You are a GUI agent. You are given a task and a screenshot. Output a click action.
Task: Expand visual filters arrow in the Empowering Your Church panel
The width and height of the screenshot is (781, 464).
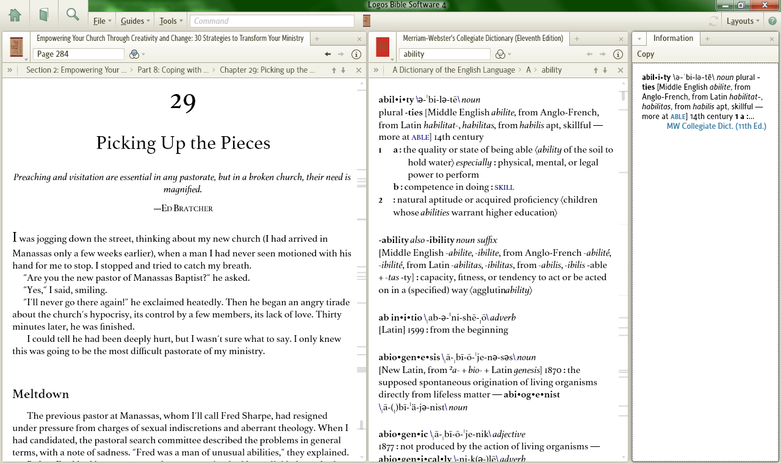coord(143,54)
